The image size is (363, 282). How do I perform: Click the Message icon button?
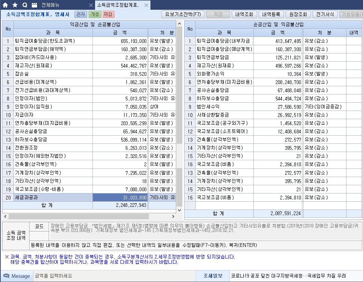tap(16, 276)
